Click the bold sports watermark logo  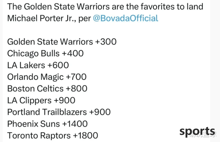click(197, 131)
